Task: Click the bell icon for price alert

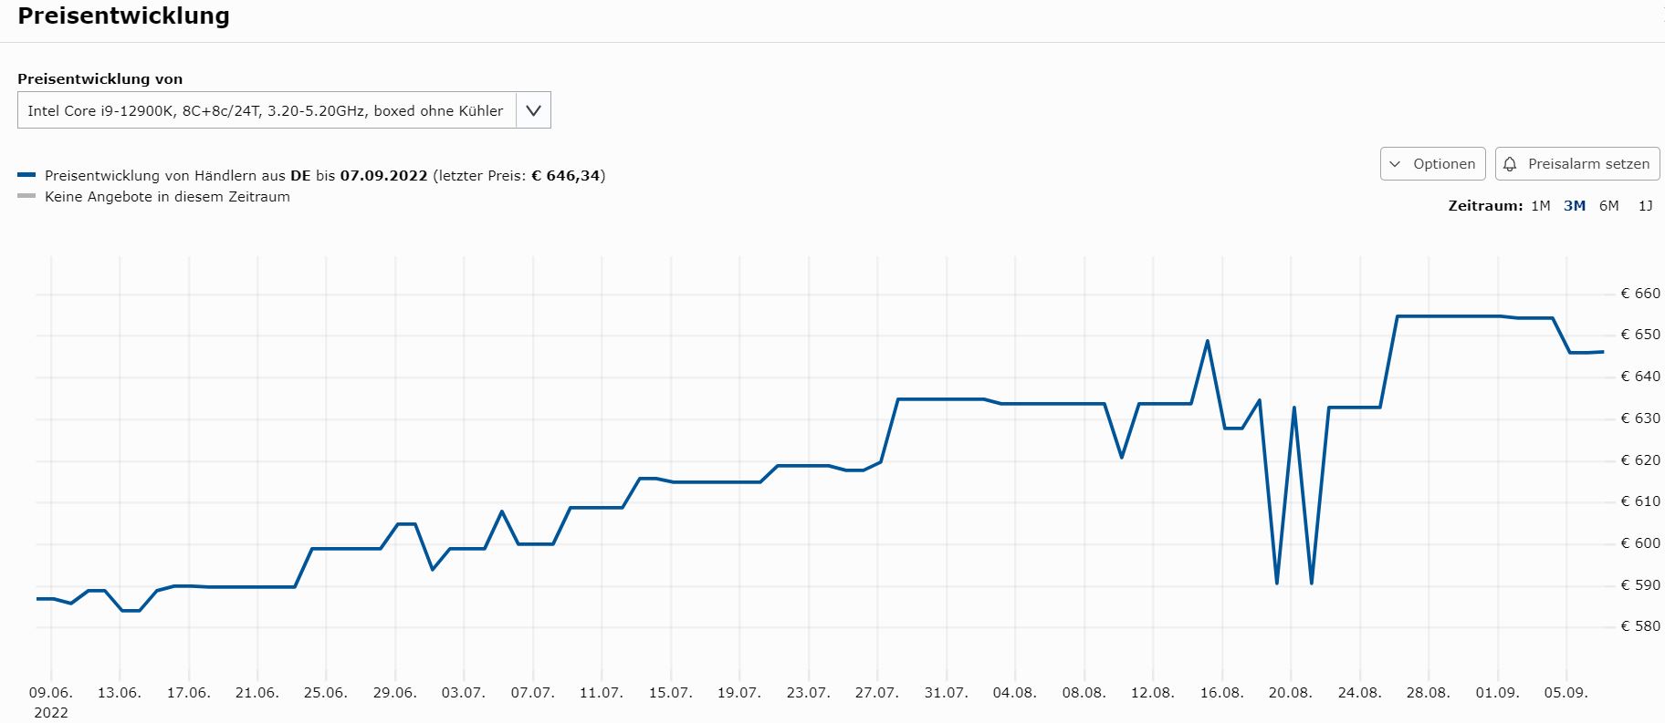Action: 1510,164
